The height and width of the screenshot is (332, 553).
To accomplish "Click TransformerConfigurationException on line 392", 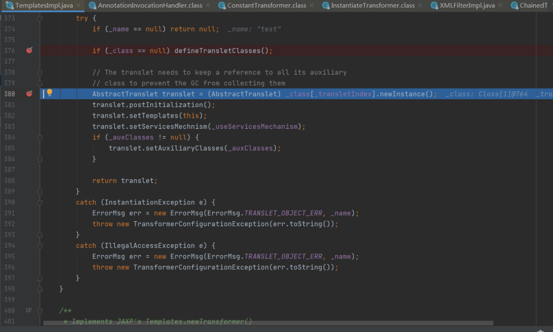I will click(201, 223).
